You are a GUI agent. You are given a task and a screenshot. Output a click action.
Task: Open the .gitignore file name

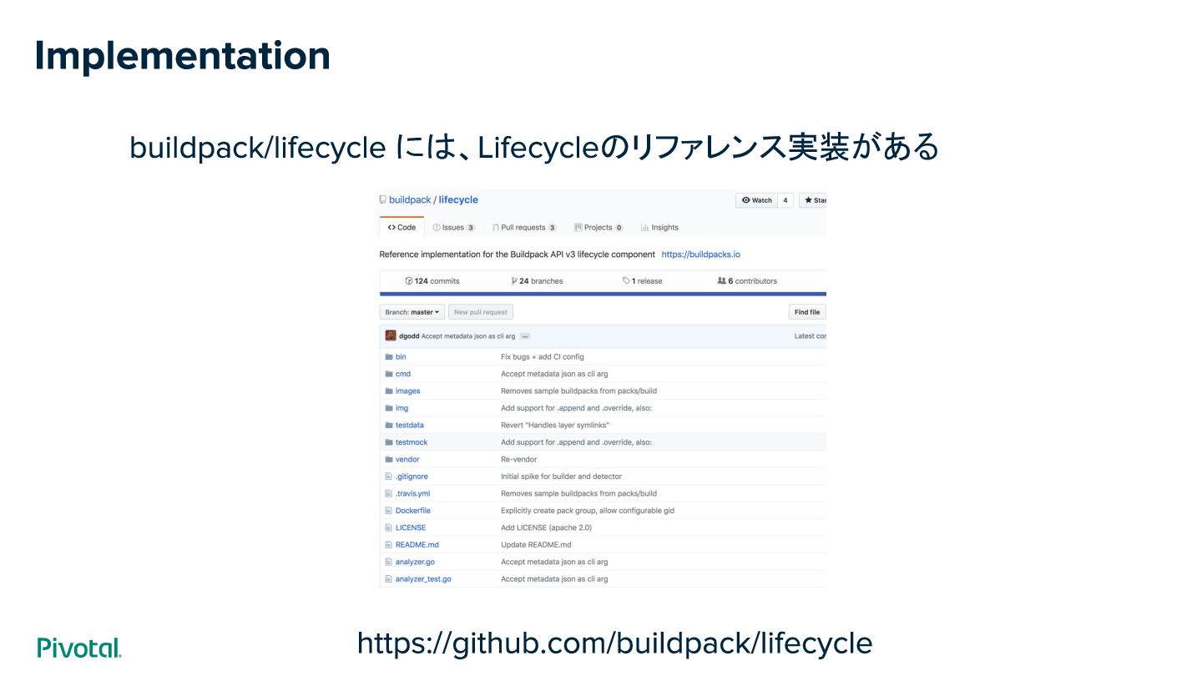[x=412, y=477]
